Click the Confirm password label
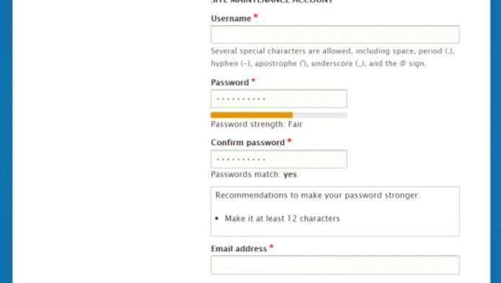The height and width of the screenshot is (283, 501). tap(248, 143)
